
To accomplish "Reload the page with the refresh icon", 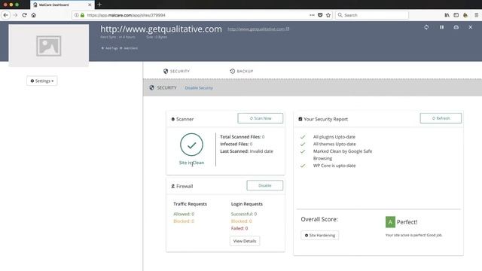I will pyautogui.click(x=24, y=15).
